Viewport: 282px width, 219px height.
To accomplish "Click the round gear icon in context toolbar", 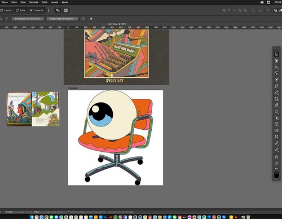I will [91, 19].
